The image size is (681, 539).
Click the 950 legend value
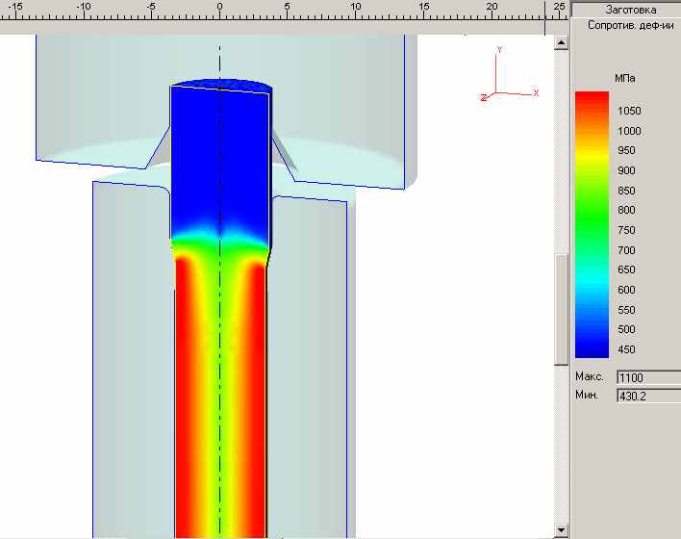626,150
